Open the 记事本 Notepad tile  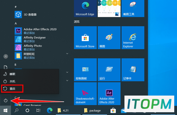tap(133, 70)
